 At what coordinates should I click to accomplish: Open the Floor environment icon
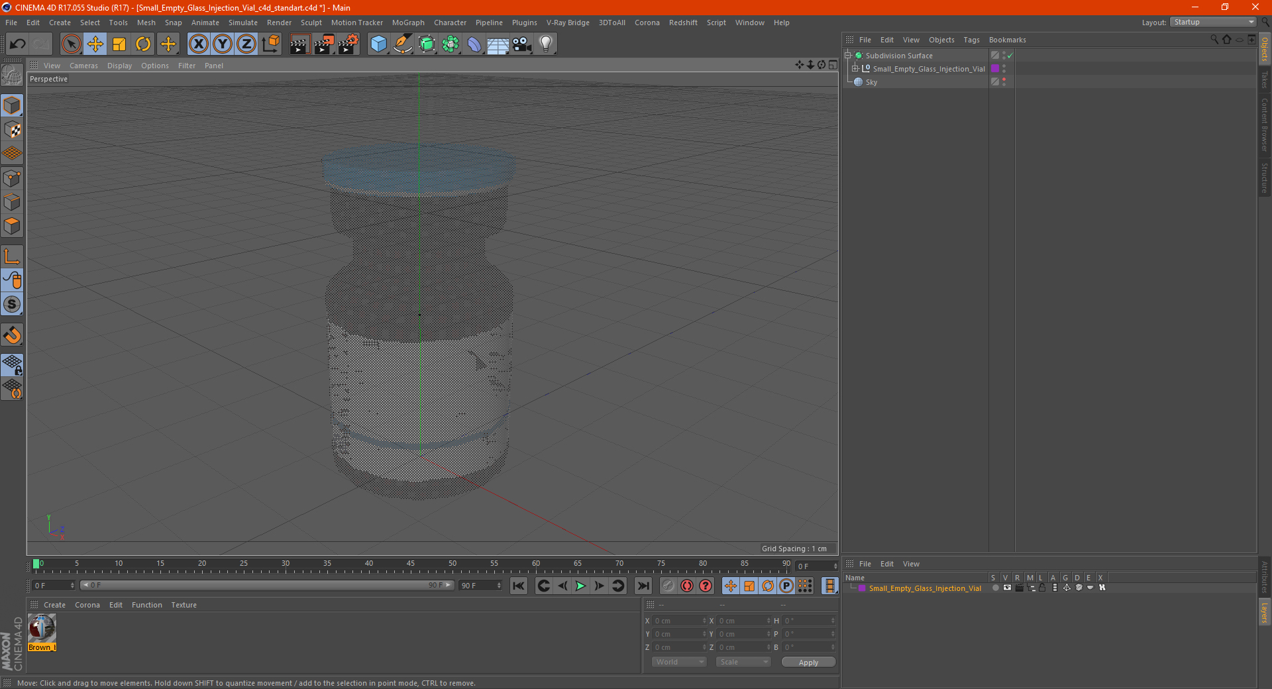[x=498, y=44]
